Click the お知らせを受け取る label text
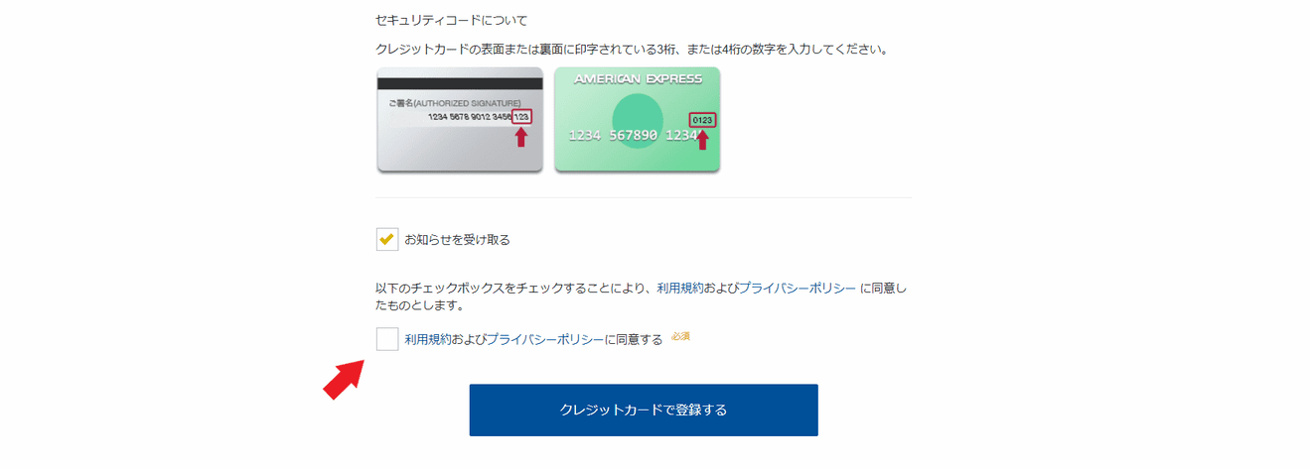 point(457,239)
